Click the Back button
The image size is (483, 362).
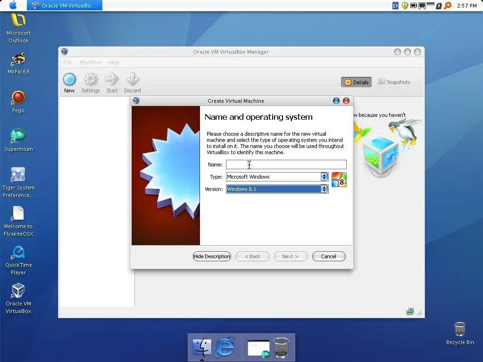(253, 256)
